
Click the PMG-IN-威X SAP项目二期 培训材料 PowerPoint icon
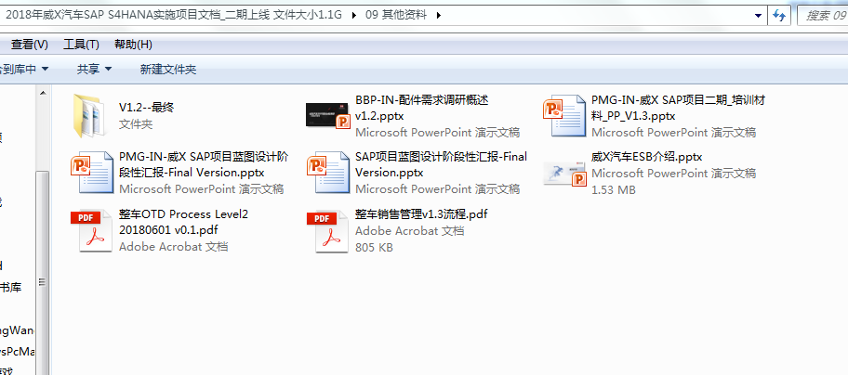pos(563,114)
